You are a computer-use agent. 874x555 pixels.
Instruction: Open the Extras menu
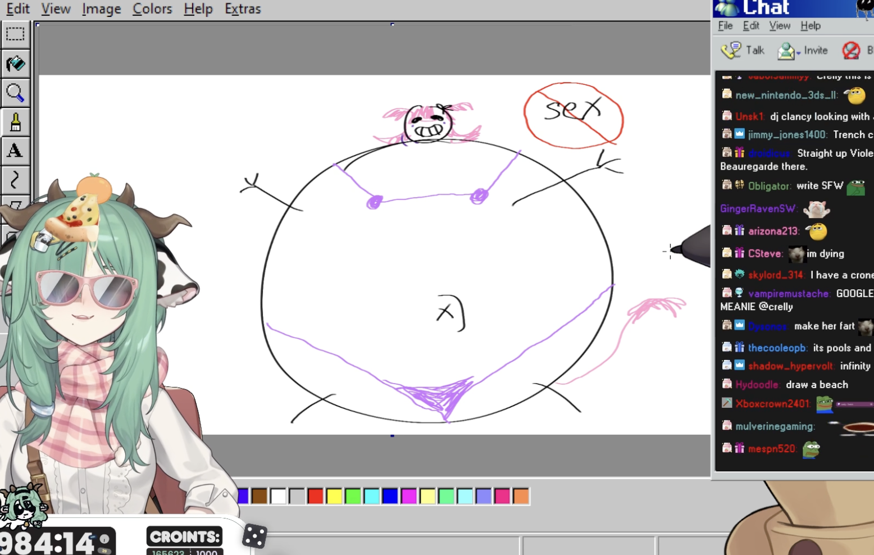click(243, 9)
